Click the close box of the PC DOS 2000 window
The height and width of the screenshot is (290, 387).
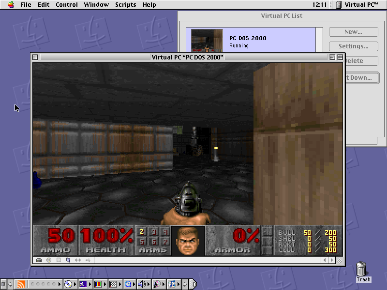click(x=35, y=57)
